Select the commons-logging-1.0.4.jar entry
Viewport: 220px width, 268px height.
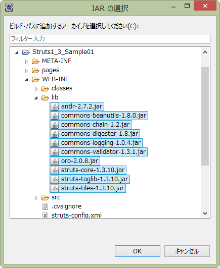(96, 143)
